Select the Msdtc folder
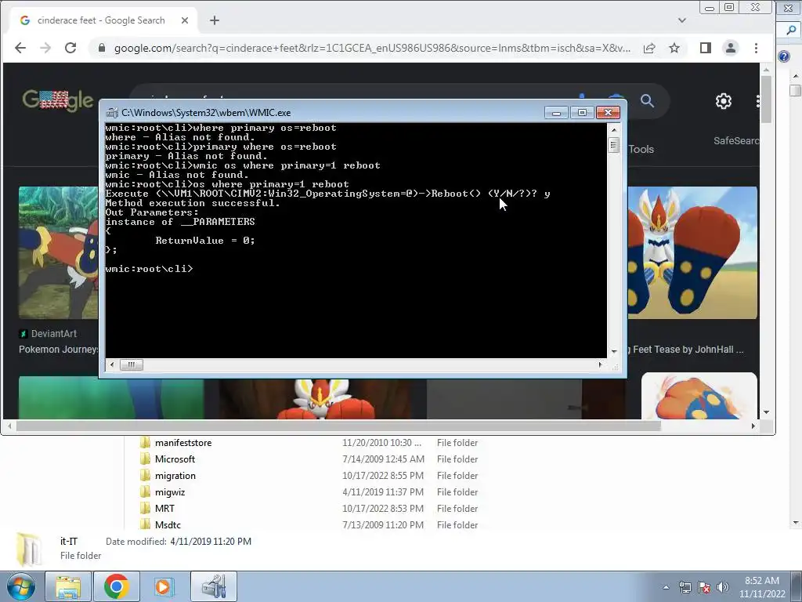 tap(168, 524)
